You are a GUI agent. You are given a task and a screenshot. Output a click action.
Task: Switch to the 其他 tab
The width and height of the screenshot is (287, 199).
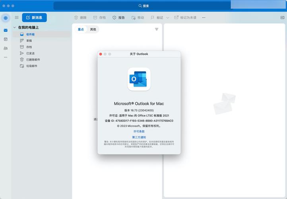93,29
